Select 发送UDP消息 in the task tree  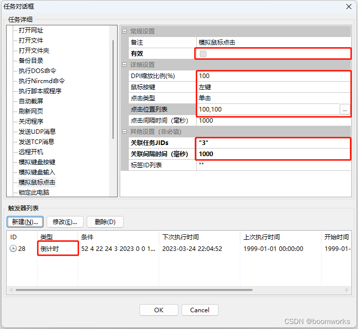pyautogui.click(x=37, y=131)
